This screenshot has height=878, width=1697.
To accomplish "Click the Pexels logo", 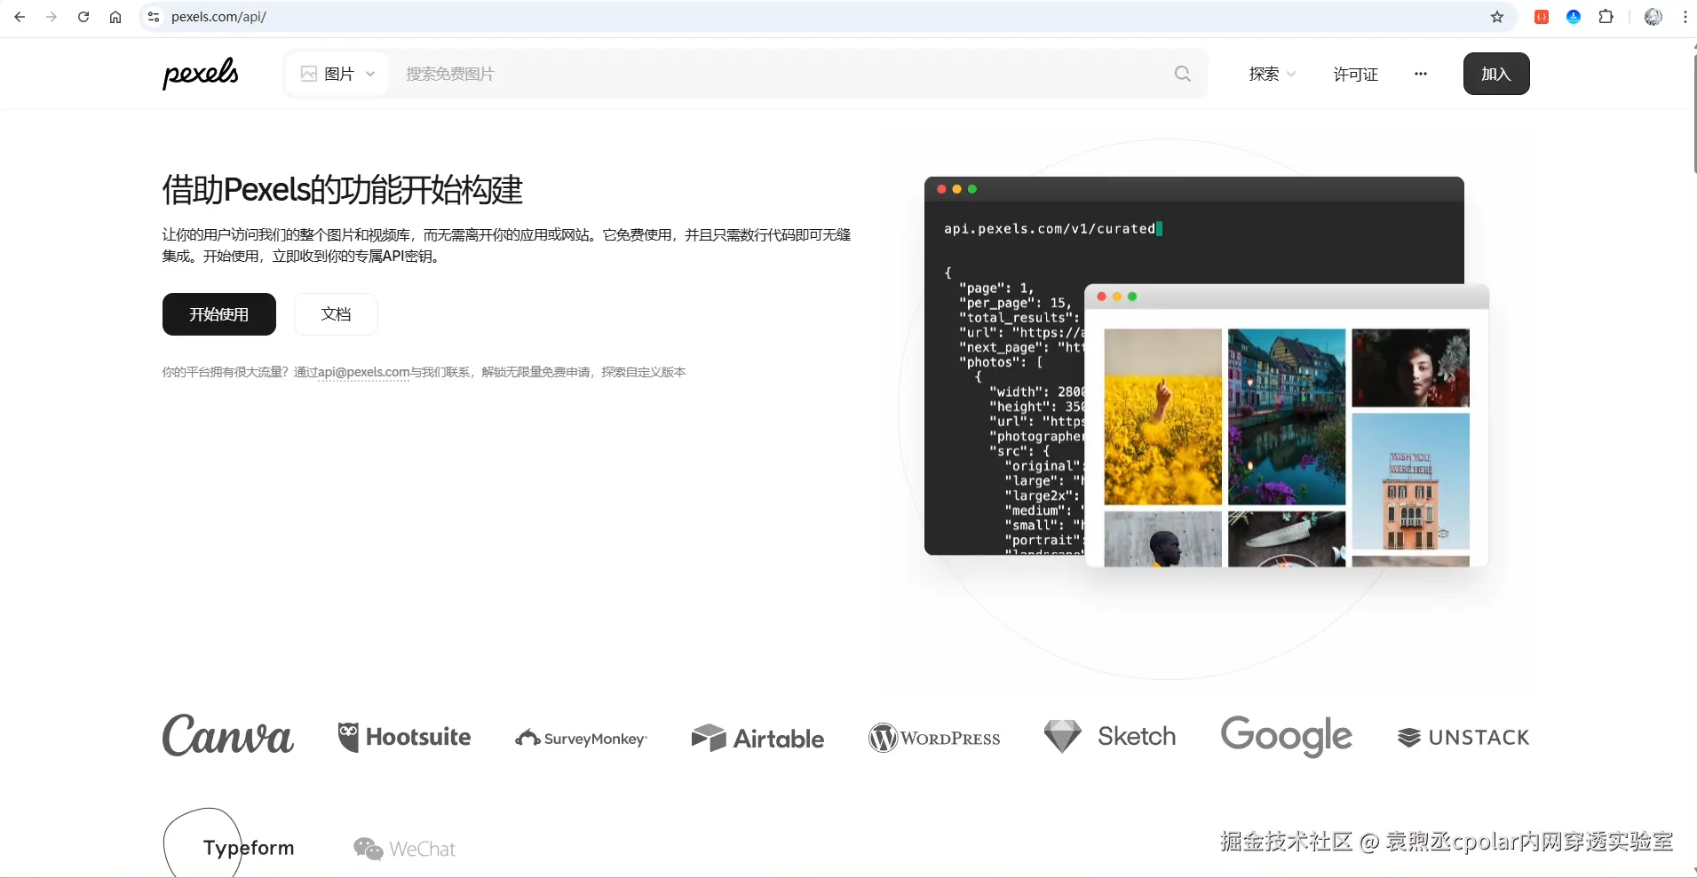I will point(200,74).
